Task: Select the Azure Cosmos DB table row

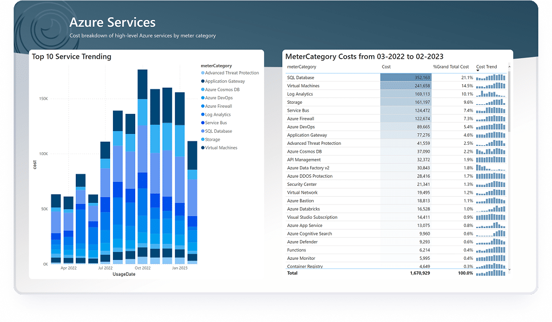Action: [396, 152]
